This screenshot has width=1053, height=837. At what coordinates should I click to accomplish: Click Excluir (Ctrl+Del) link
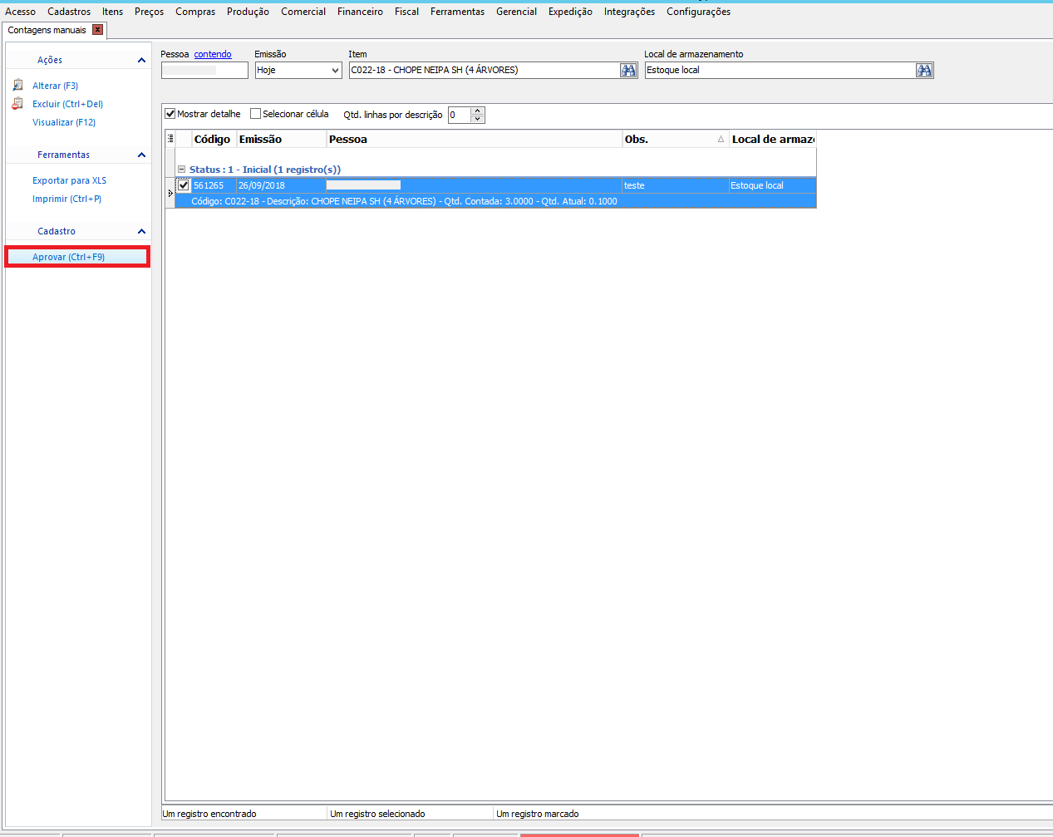(67, 104)
